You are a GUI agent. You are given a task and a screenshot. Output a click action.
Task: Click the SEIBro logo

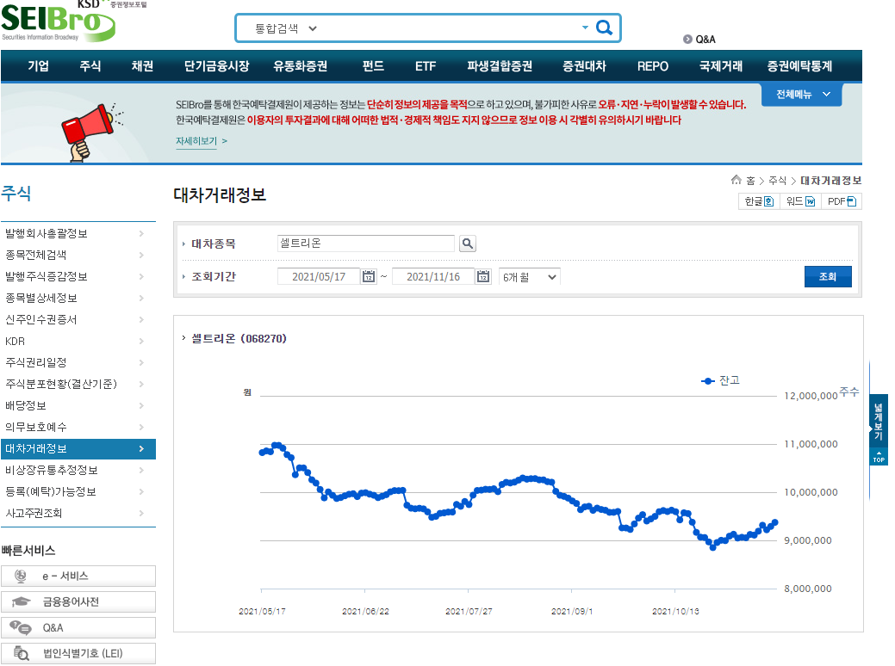pos(59,22)
